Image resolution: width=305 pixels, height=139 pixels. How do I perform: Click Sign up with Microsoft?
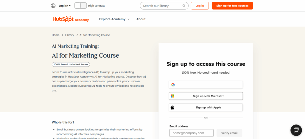point(208,96)
